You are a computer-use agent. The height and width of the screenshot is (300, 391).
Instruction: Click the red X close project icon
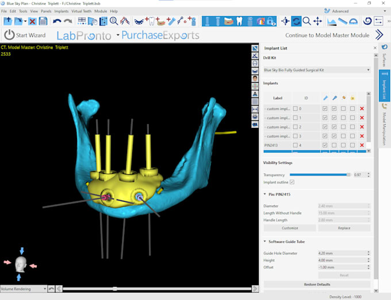pyautogui.click(x=32, y=21)
